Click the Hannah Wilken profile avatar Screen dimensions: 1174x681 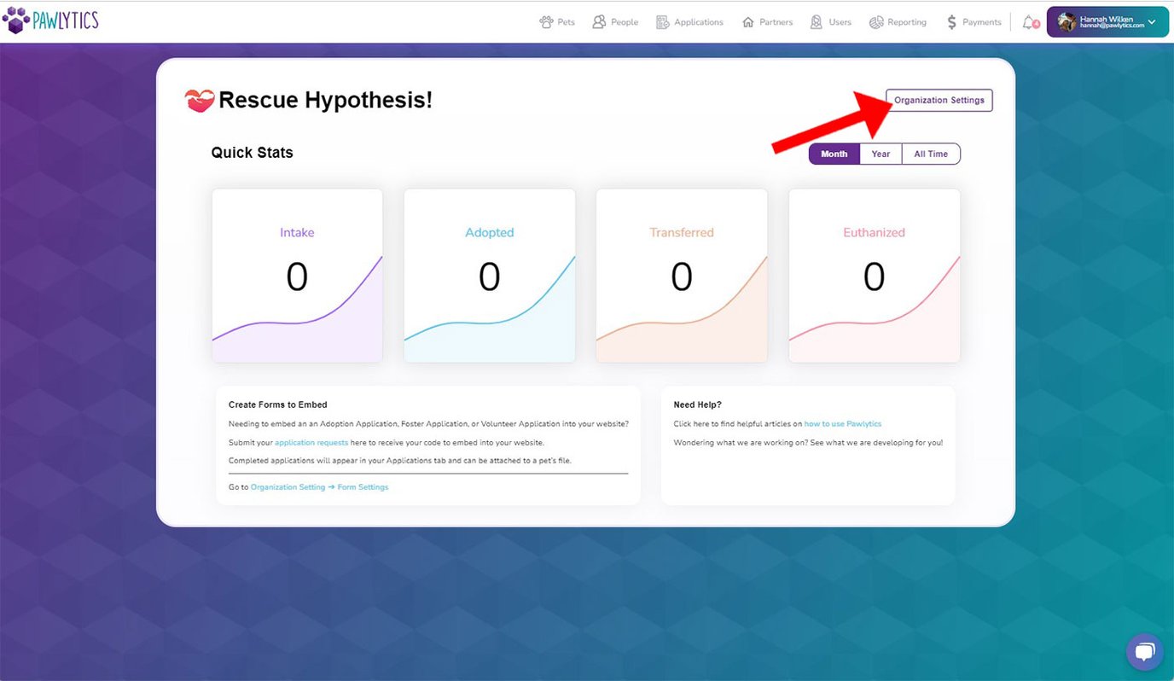point(1066,22)
